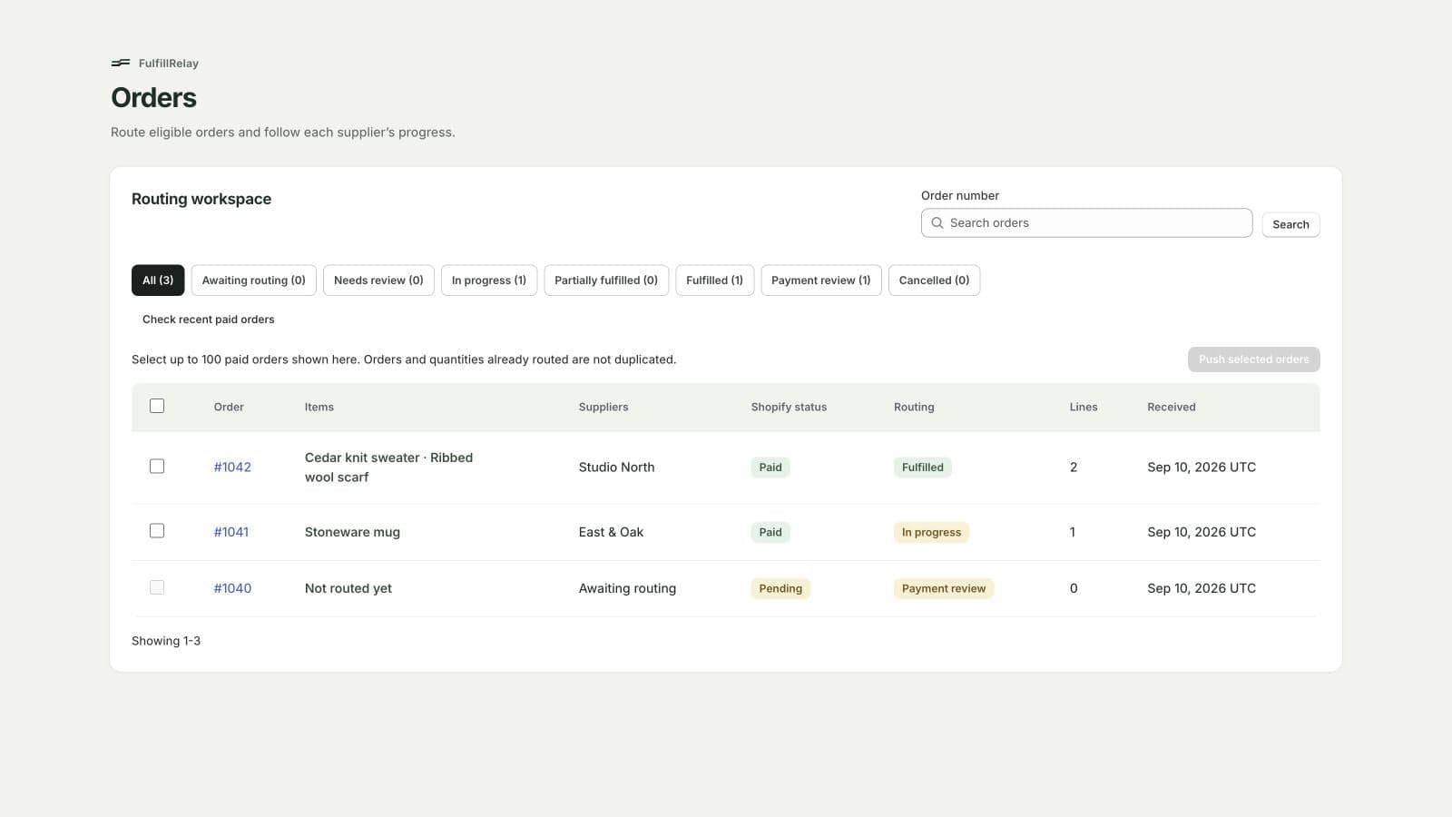
Task: Click the Paid badge in row #1042
Action: tap(770, 468)
